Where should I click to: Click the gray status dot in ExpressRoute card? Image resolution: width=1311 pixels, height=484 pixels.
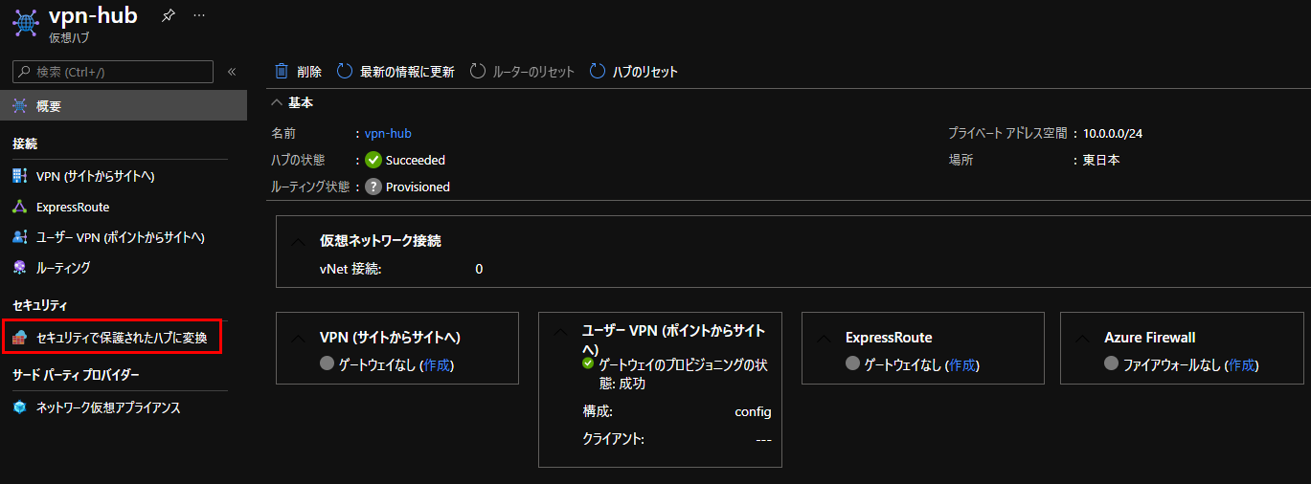(853, 363)
